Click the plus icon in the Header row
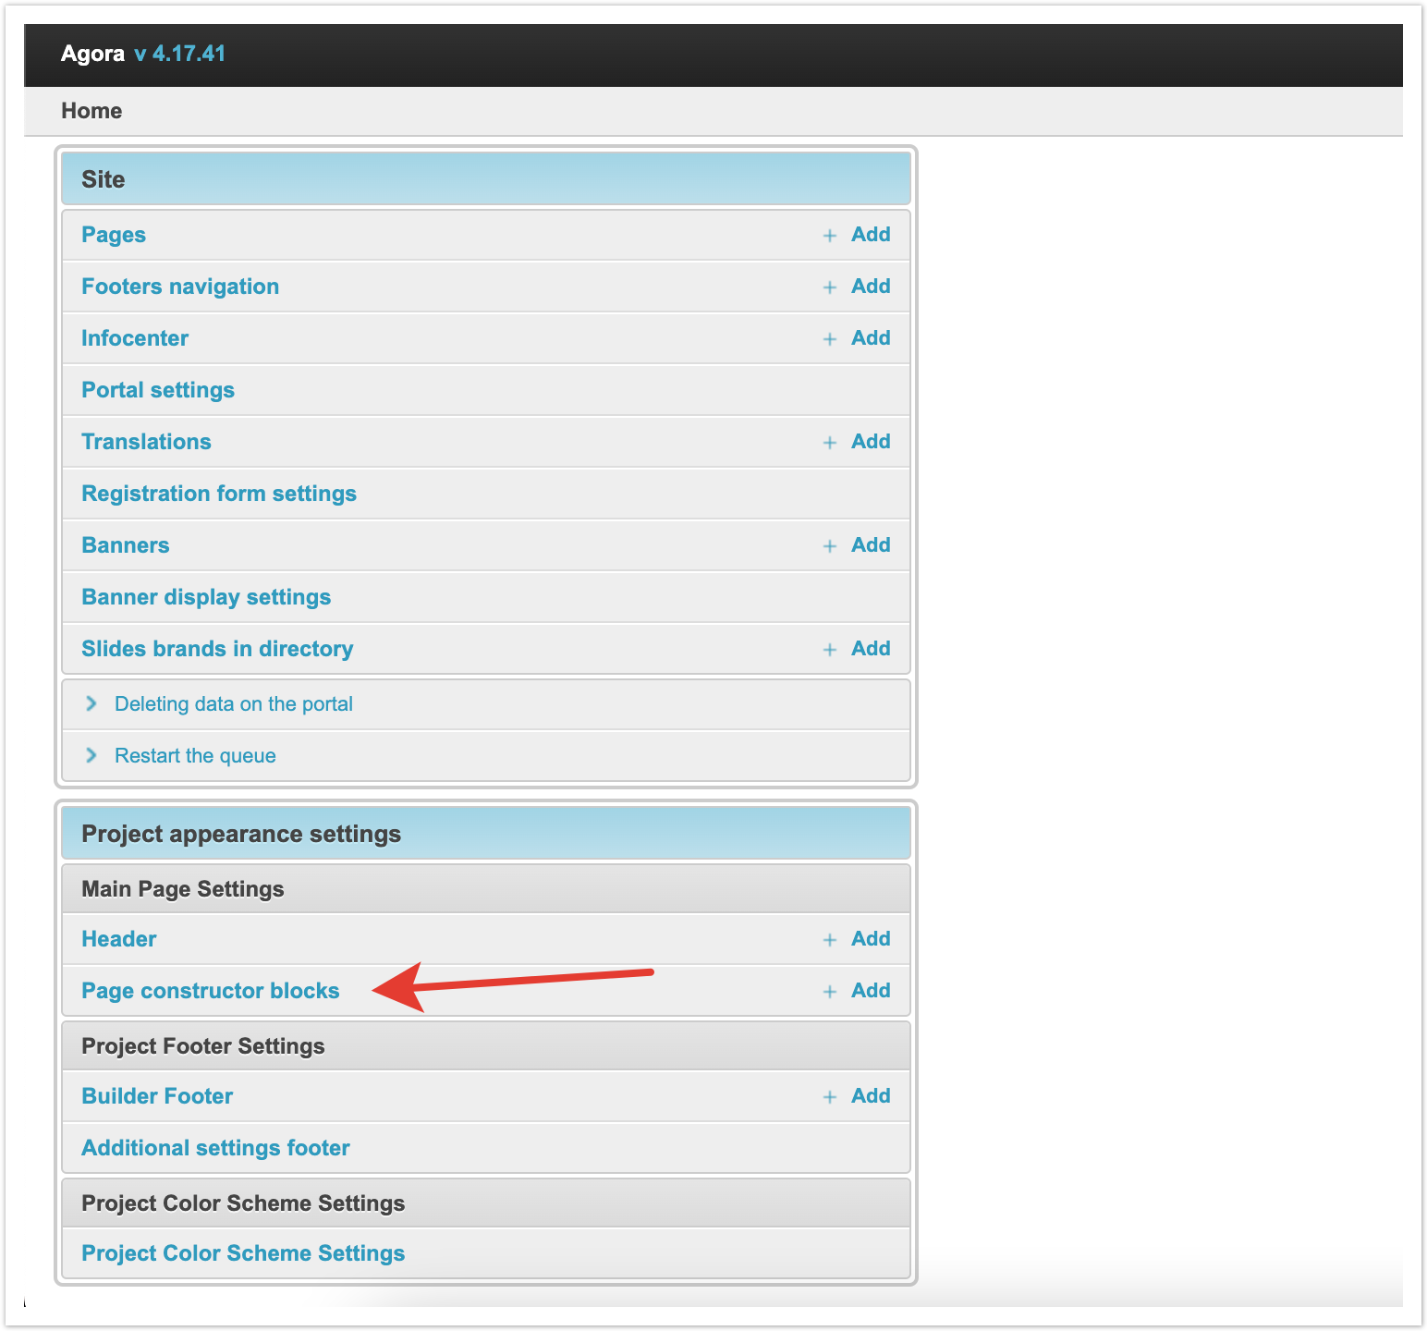1427x1331 pixels. coord(829,940)
